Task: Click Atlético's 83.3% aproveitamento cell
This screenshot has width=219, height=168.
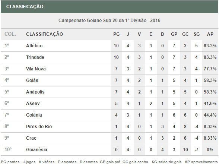Action: click(210, 46)
